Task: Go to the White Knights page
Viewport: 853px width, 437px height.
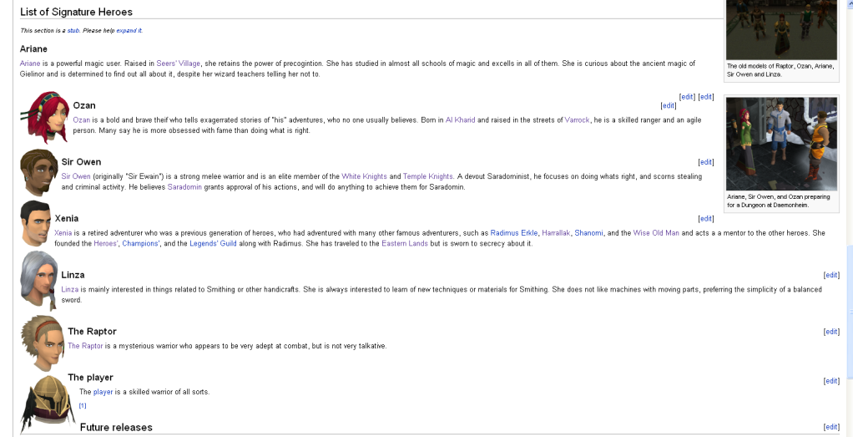Action: tap(364, 176)
